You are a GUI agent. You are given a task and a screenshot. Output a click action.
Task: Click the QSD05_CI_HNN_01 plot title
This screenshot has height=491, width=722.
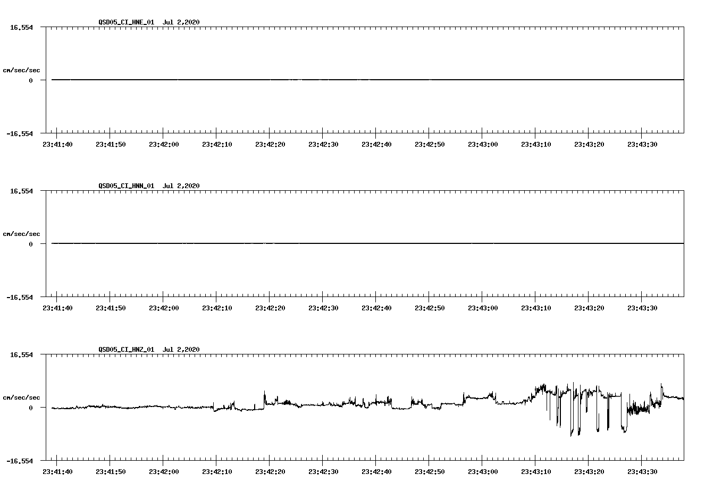(x=149, y=186)
